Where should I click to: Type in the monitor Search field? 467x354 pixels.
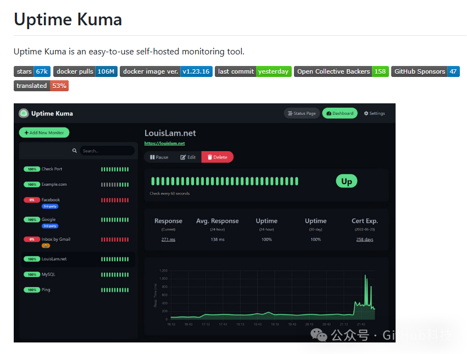(107, 151)
